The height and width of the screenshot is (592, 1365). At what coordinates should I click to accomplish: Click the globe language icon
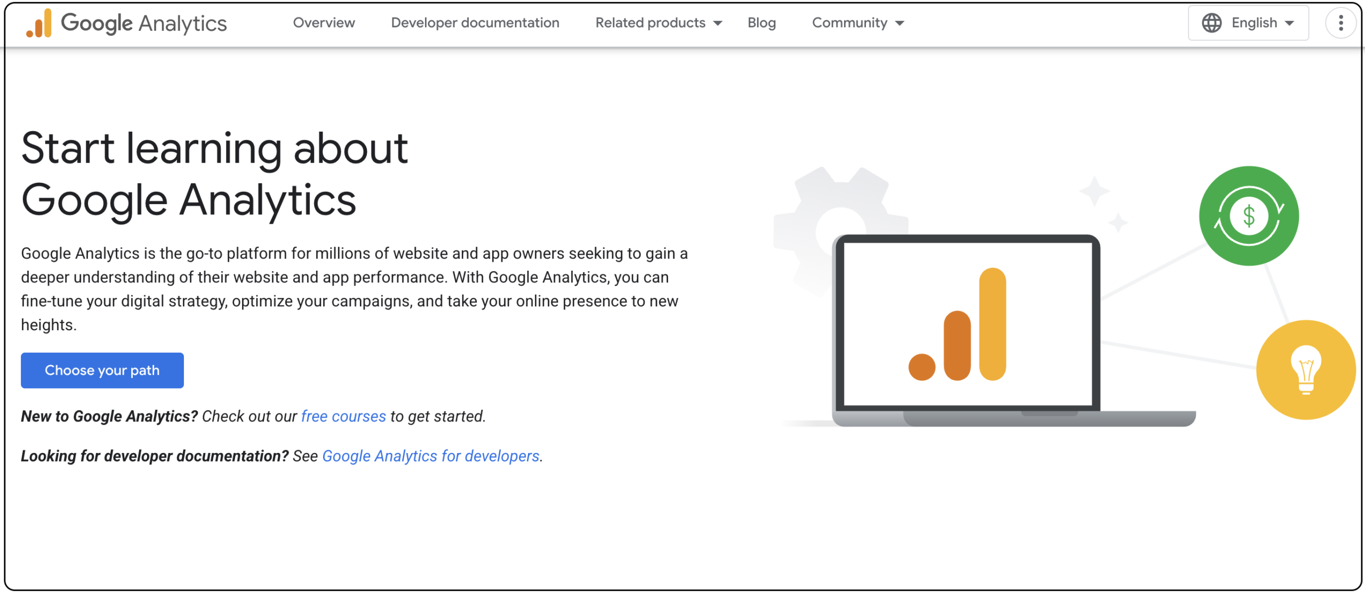click(x=1211, y=23)
